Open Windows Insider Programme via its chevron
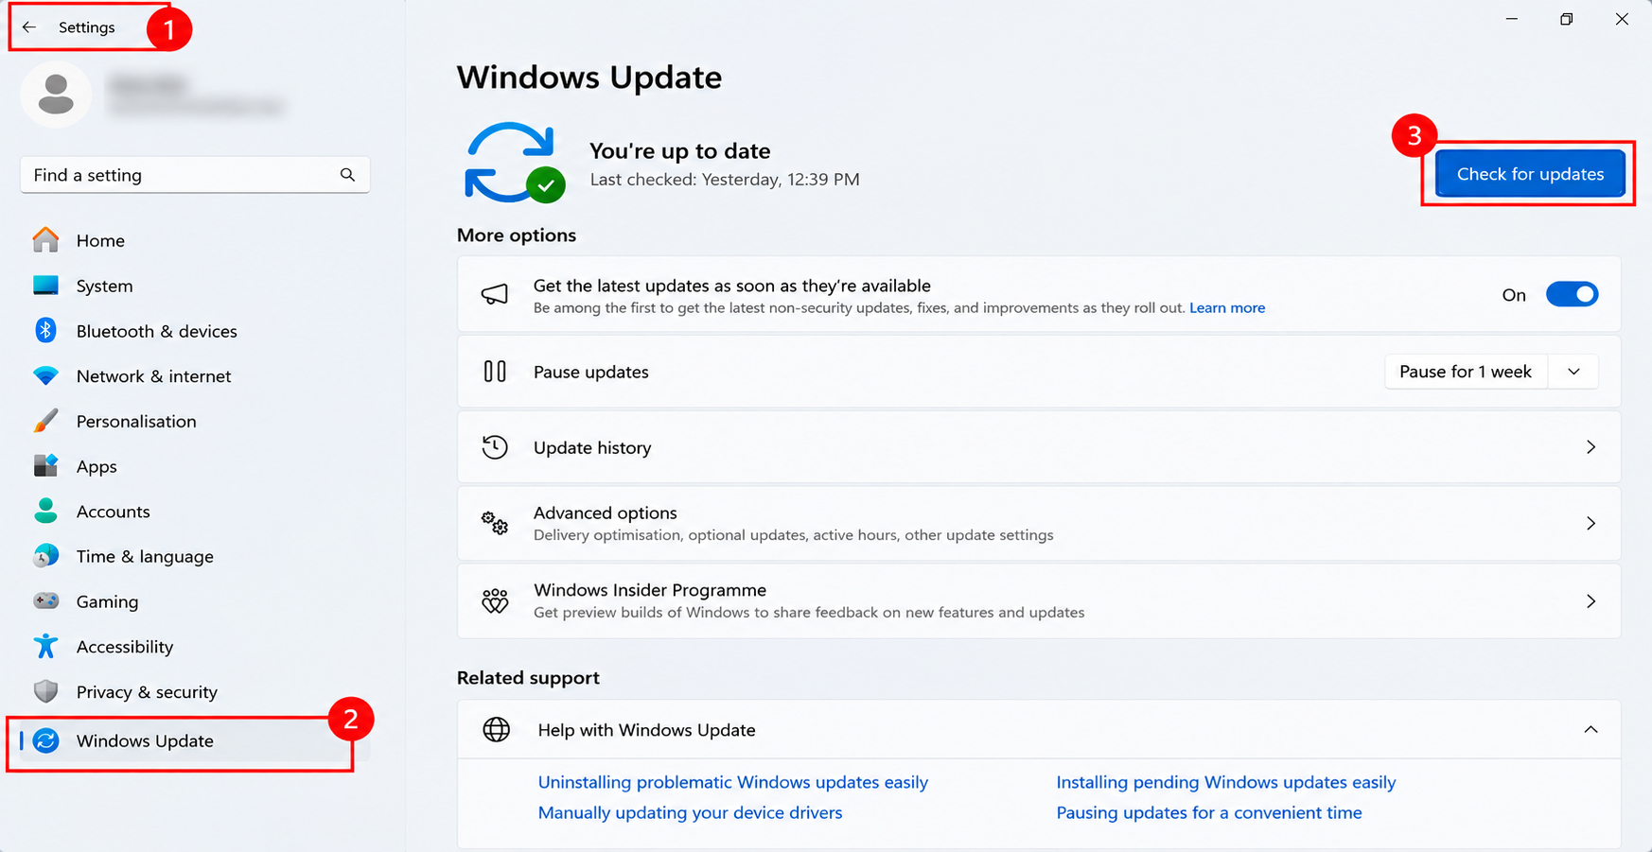The image size is (1652, 852). [x=1590, y=600]
